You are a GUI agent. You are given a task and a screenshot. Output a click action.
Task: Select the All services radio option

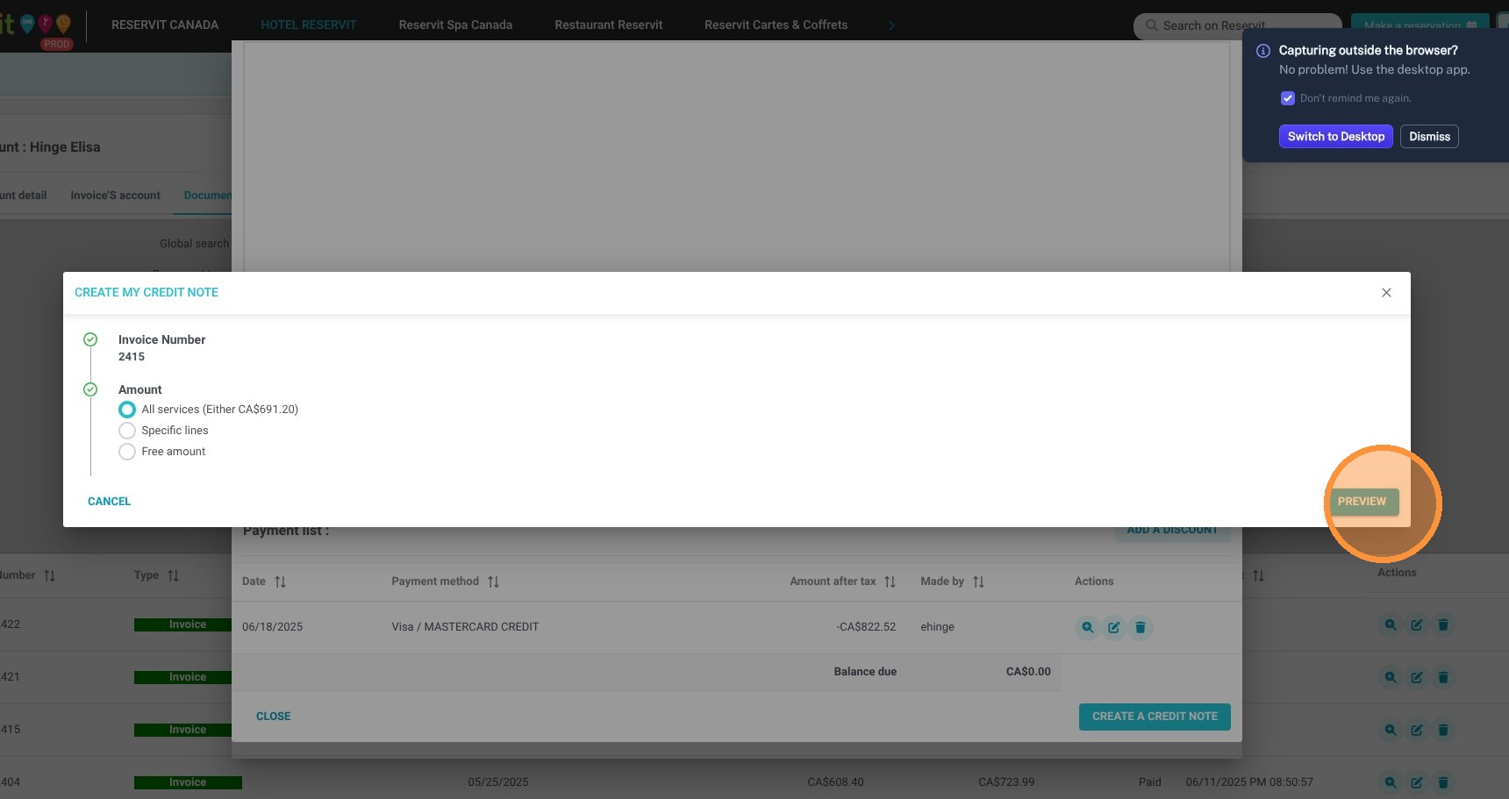[x=127, y=410]
